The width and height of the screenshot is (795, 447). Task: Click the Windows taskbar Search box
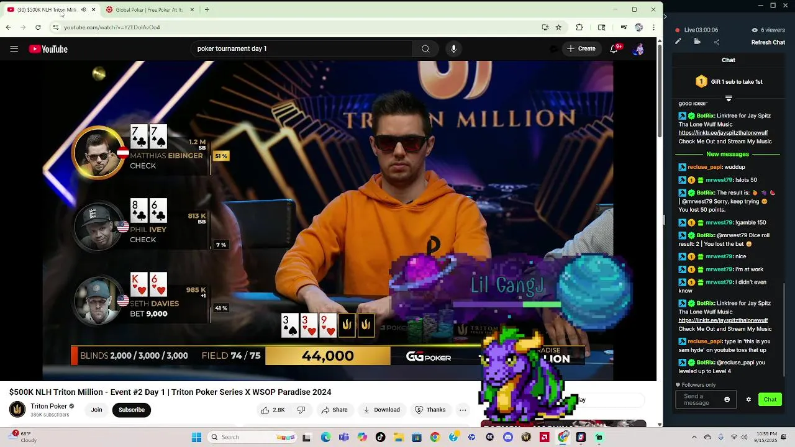coord(252,437)
